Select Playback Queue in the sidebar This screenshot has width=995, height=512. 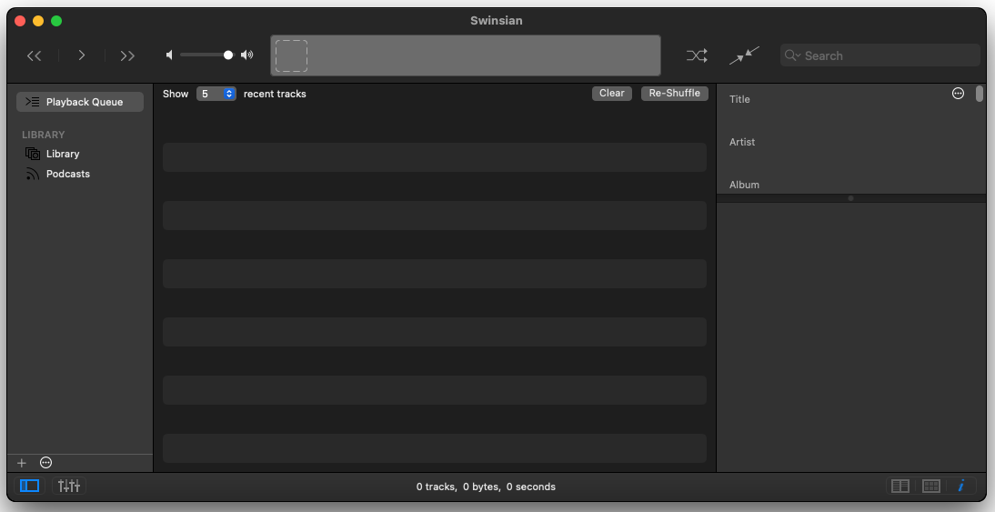tap(80, 102)
